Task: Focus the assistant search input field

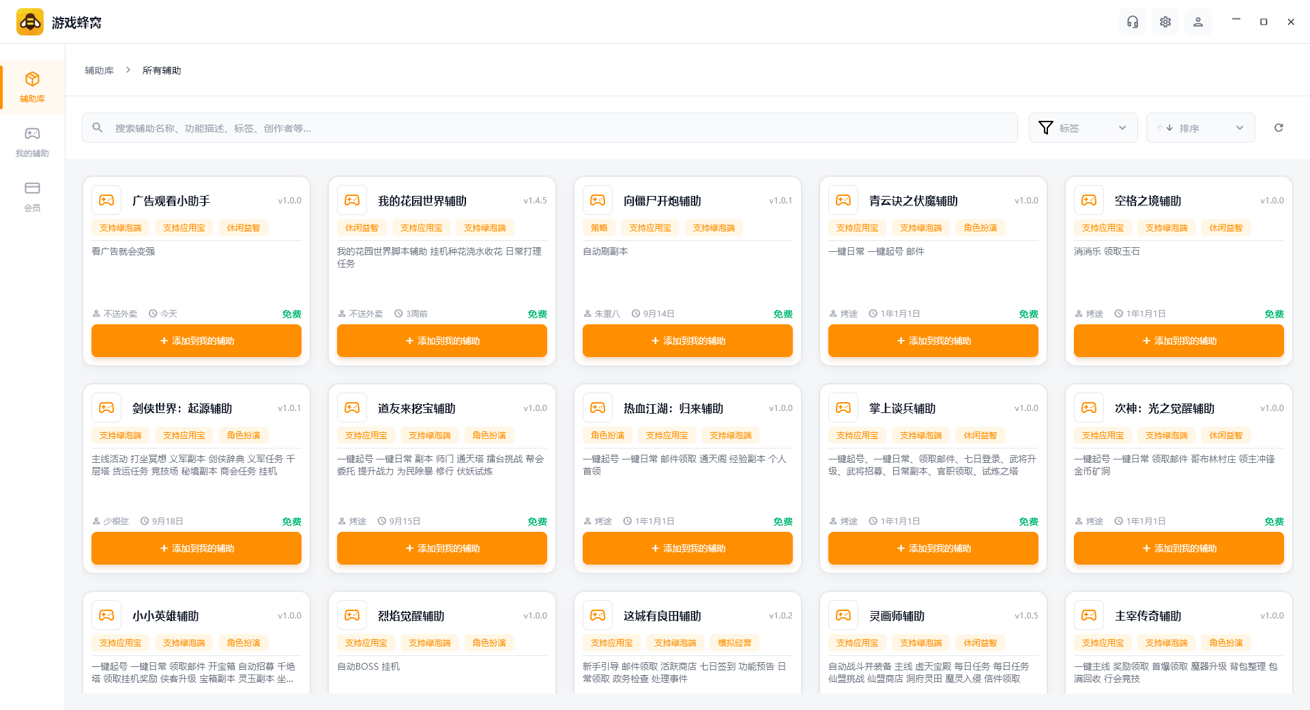Action: pyautogui.click(x=550, y=128)
